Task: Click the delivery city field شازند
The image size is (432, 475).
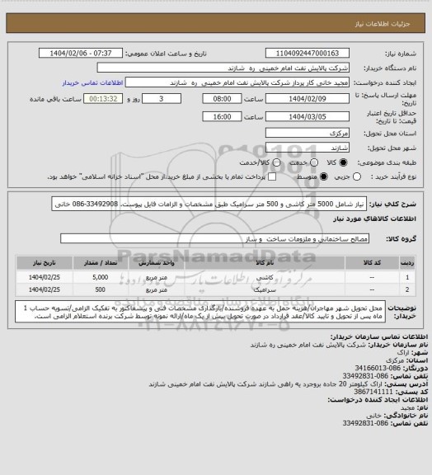Action: [x=308, y=148]
